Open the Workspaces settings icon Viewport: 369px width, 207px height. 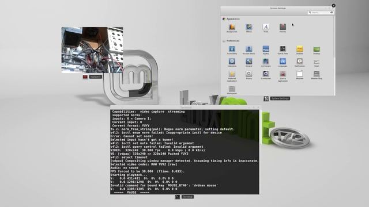pyautogui.click(x=232, y=90)
